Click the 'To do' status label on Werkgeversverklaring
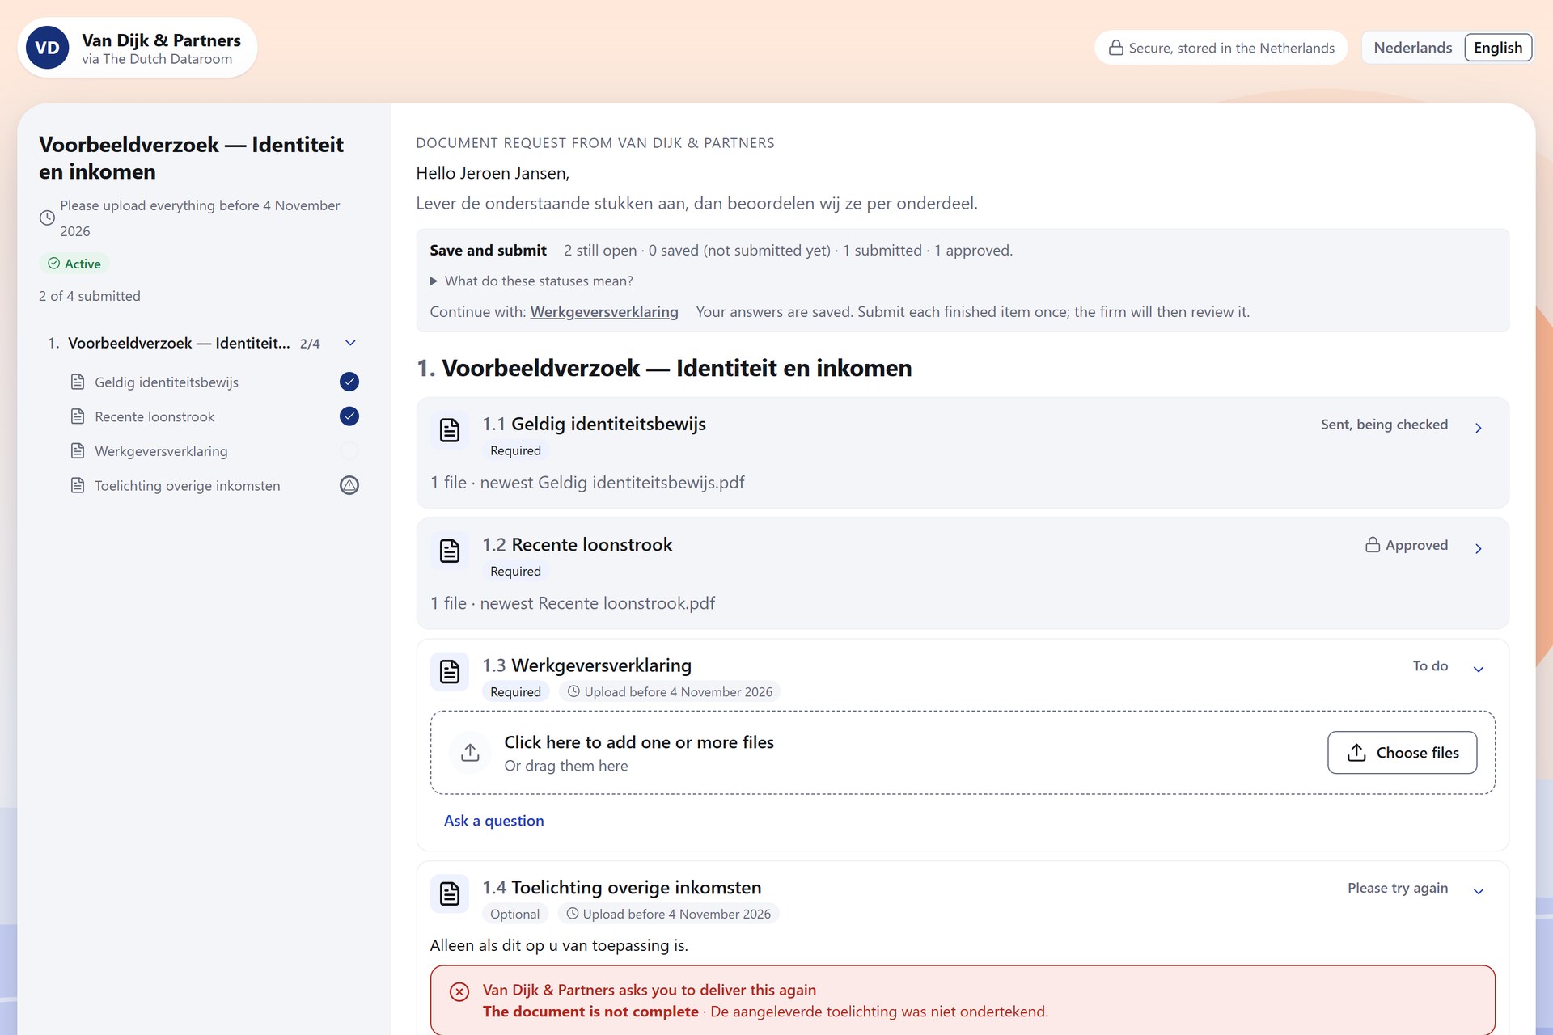Viewport: 1553px width, 1035px height. point(1430,665)
